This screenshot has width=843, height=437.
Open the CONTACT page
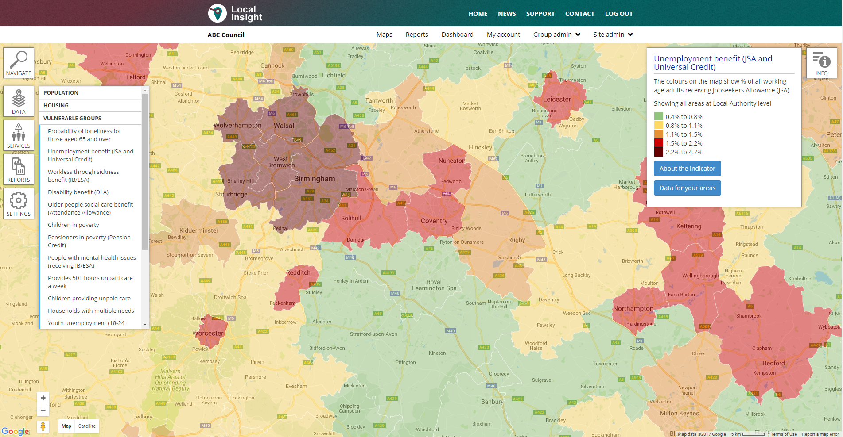coord(580,14)
